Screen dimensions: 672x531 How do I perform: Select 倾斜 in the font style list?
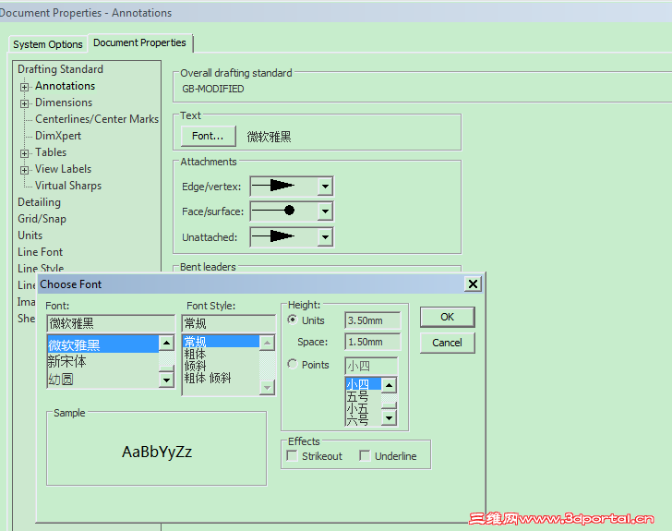point(222,366)
